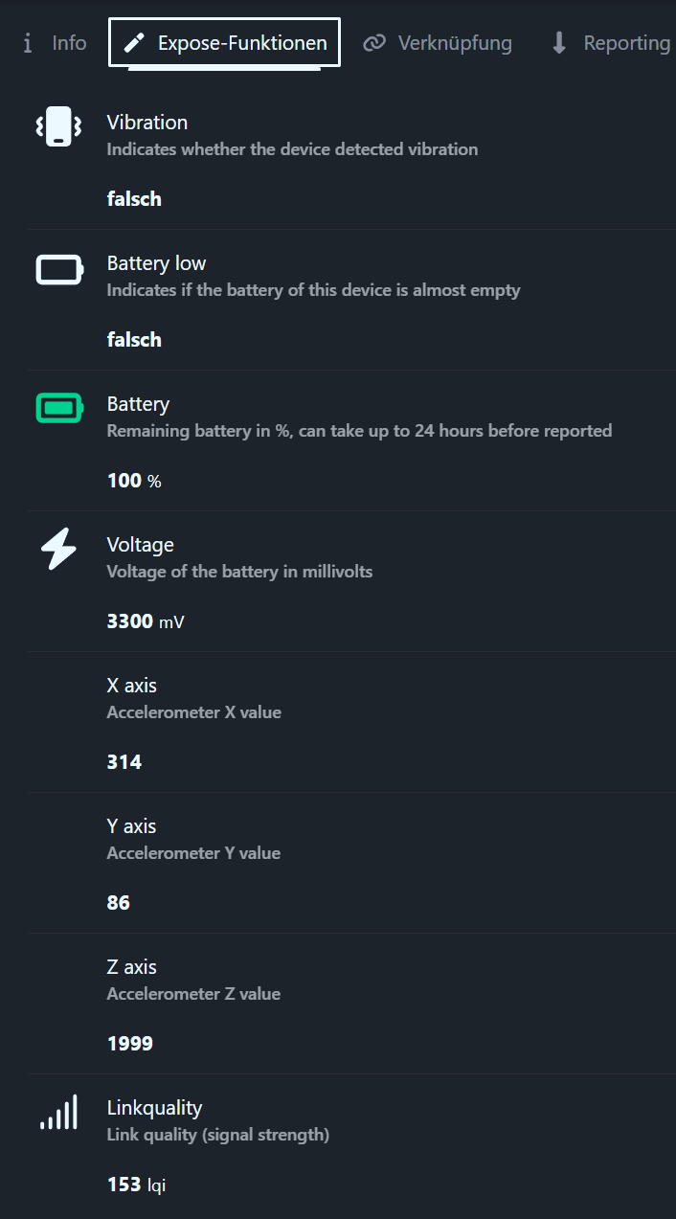
Task: Click the chain link Verknüpfung icon
Action: 374,43
